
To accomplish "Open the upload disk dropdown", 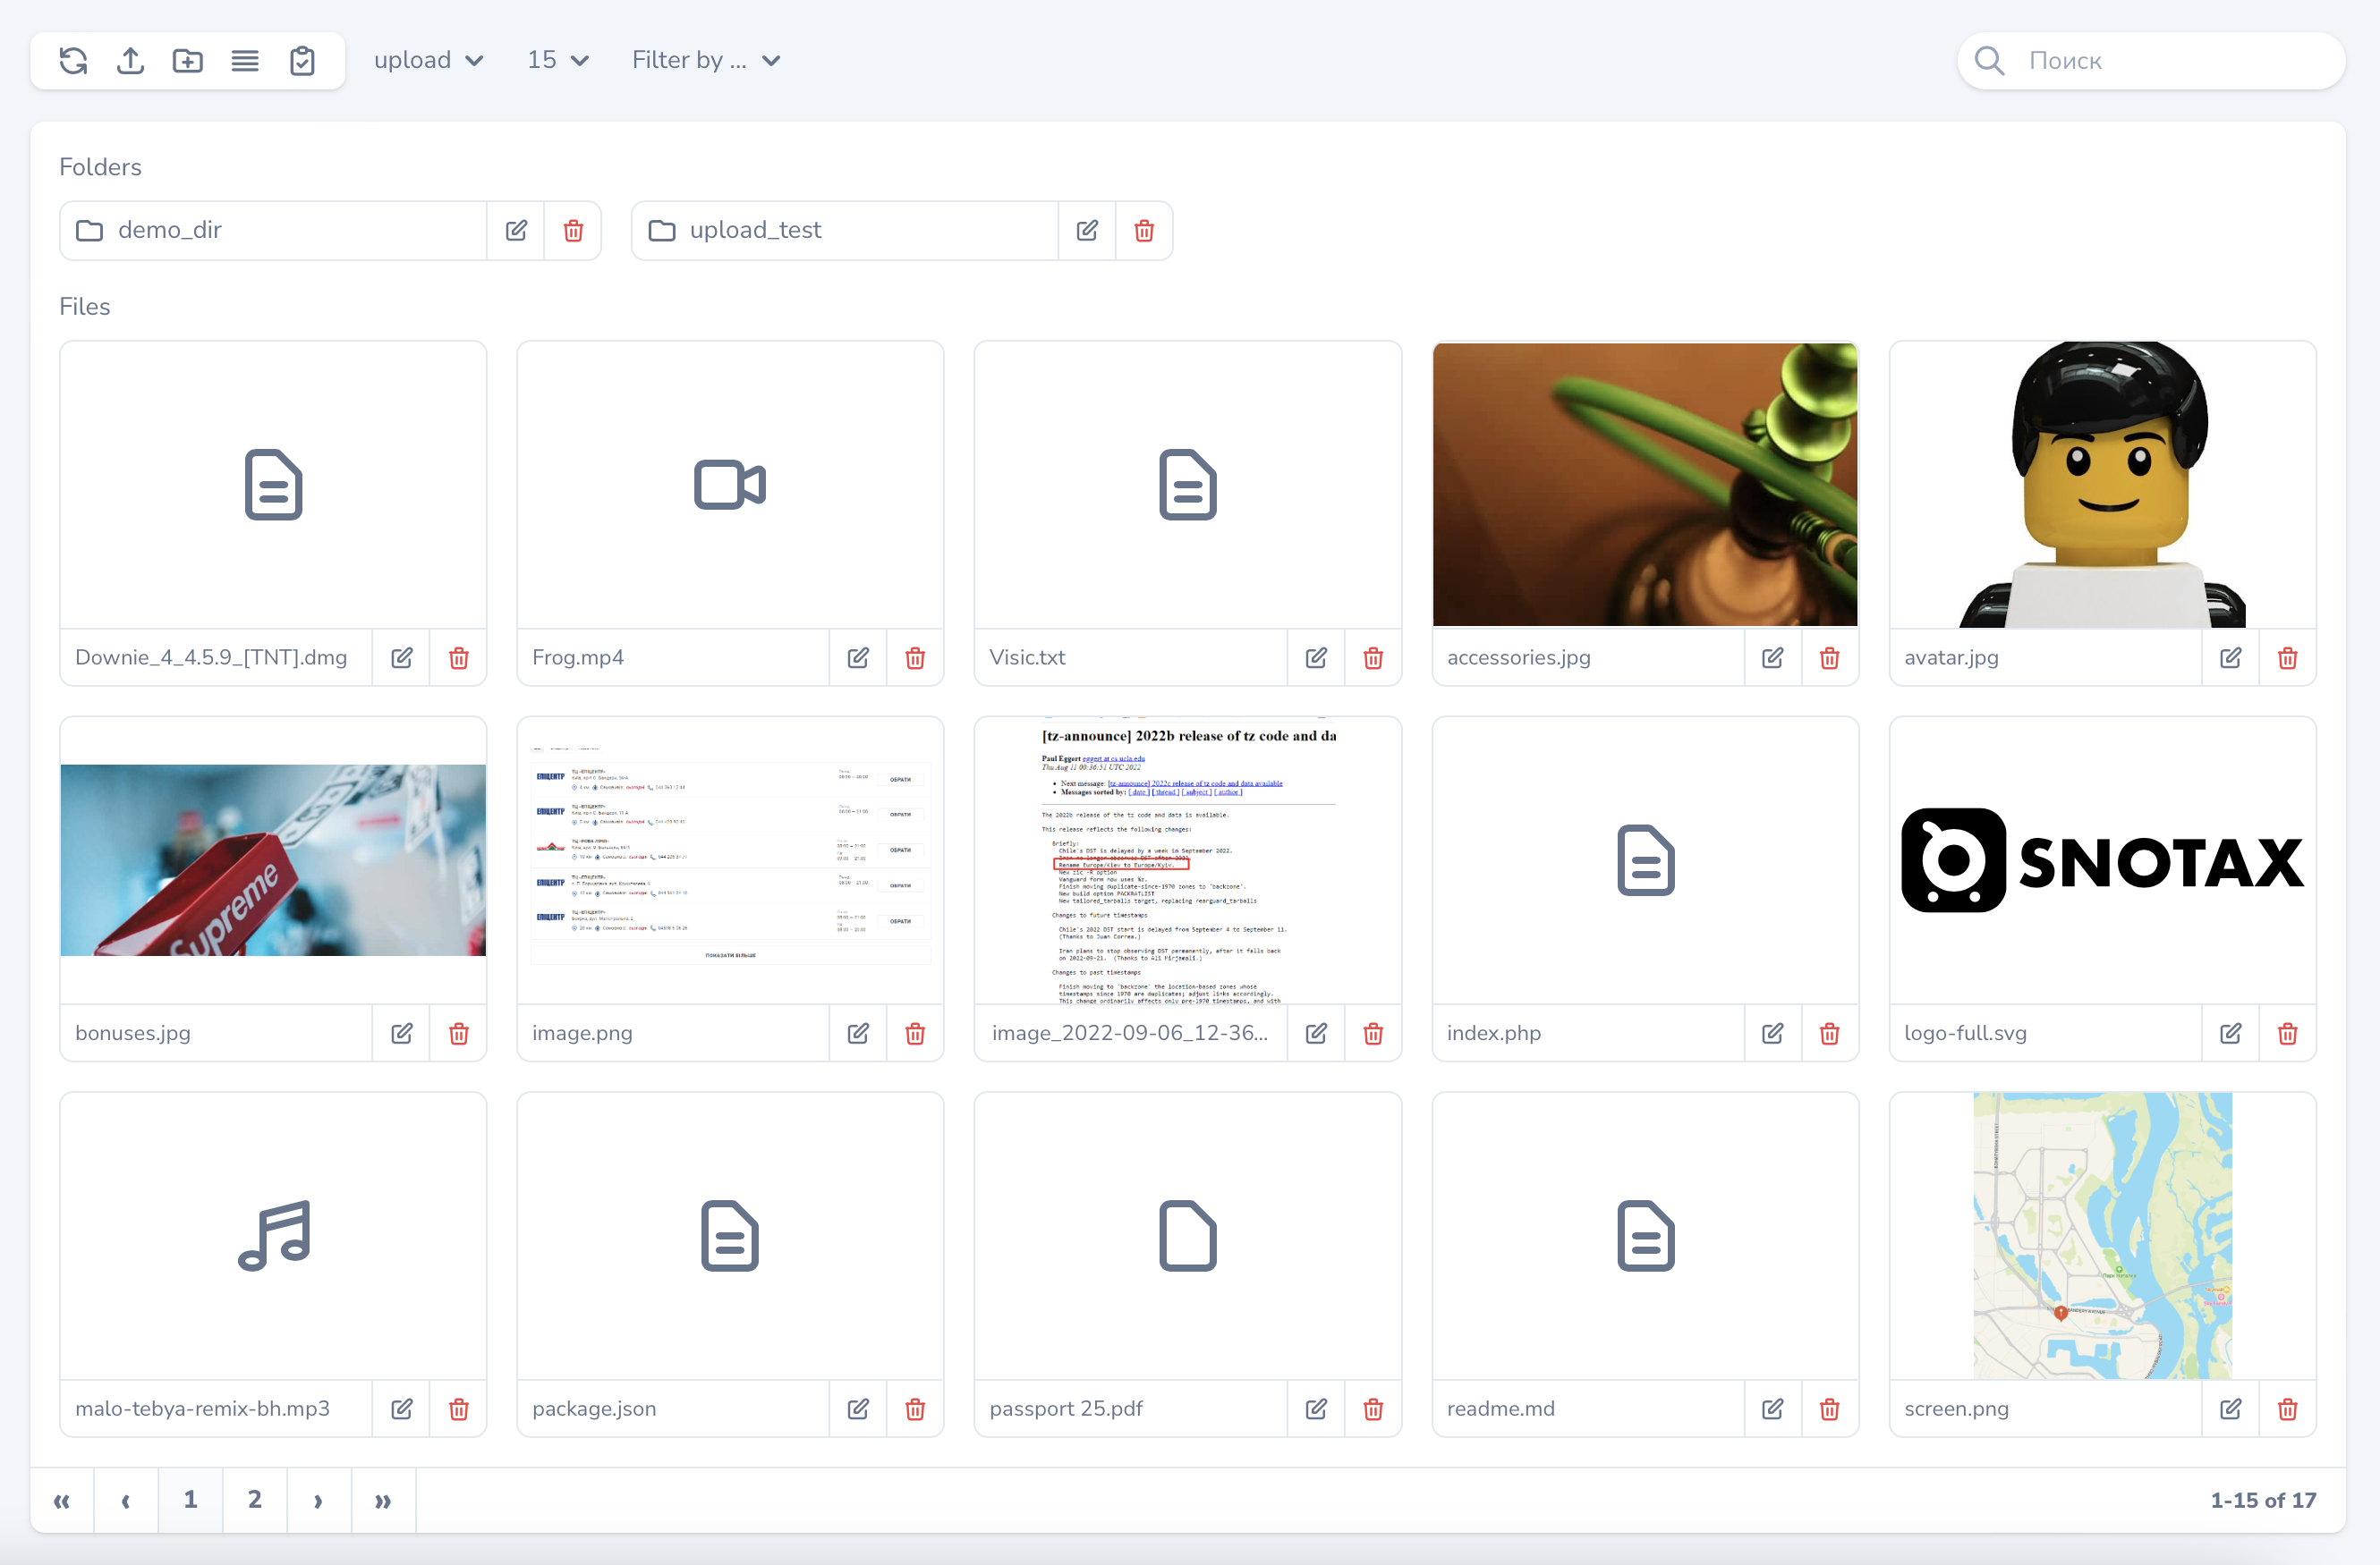I will 428,60.
